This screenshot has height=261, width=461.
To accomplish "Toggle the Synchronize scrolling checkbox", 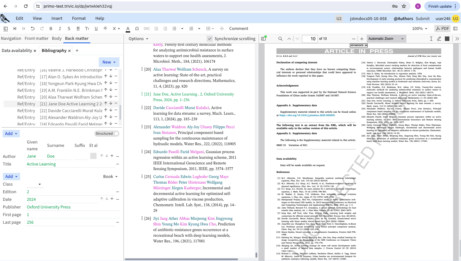I will [x=210, y=39].
